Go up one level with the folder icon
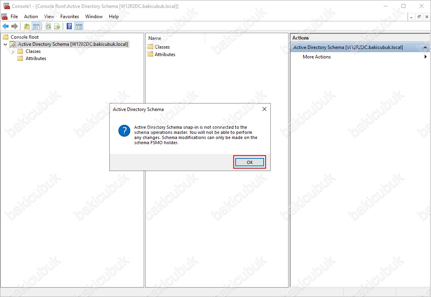431x297 pixels. pyautogui.click(x=27, y=26)
